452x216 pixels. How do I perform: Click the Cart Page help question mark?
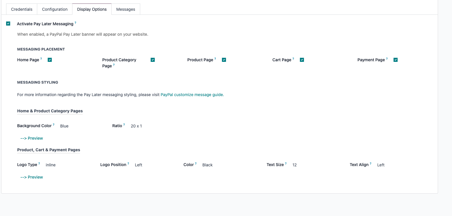tap(293, 59)
